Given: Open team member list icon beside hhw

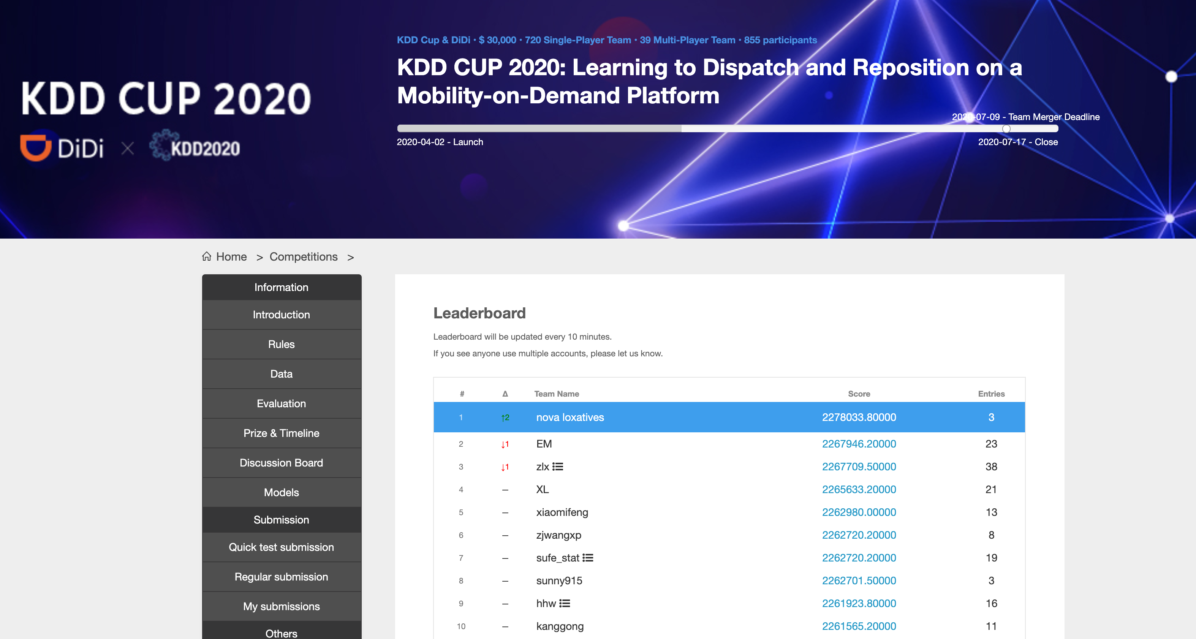Looking at the screenshot, I should point(565,603).
